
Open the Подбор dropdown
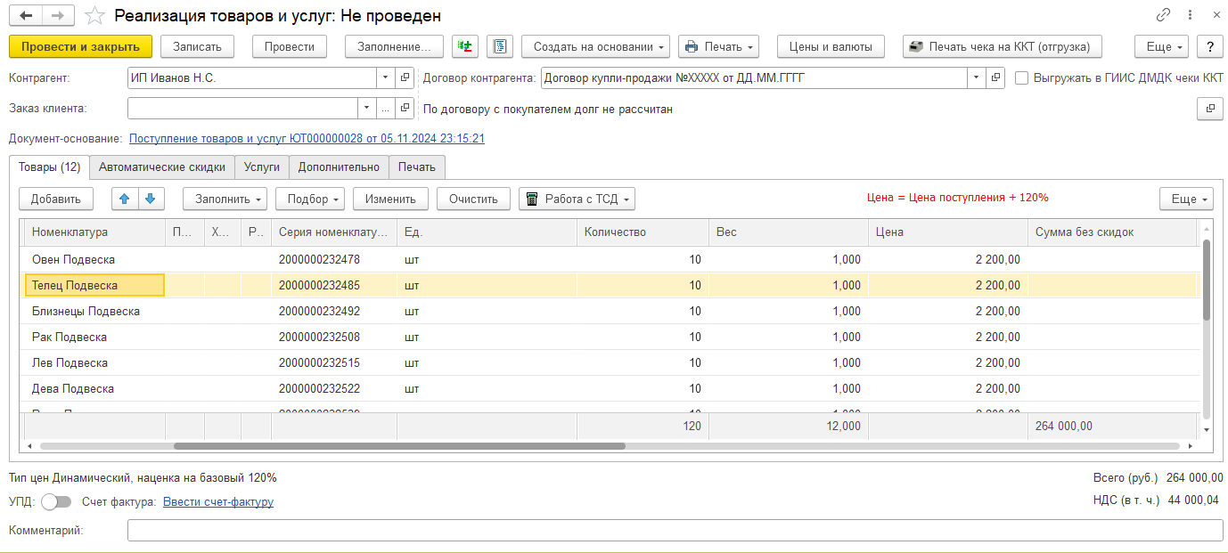coord(310,199)
